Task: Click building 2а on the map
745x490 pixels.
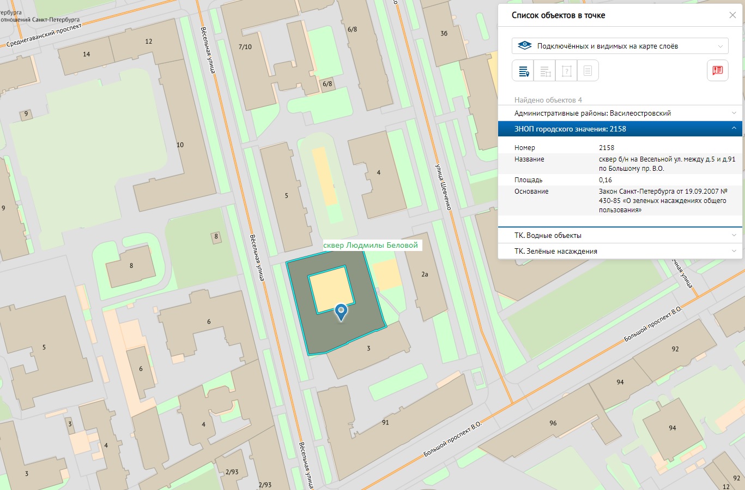Action: [x=425, y=274]
